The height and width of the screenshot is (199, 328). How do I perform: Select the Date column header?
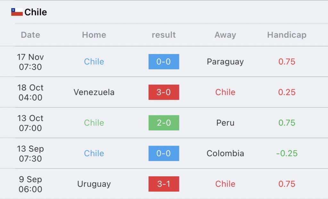(30, 35)
